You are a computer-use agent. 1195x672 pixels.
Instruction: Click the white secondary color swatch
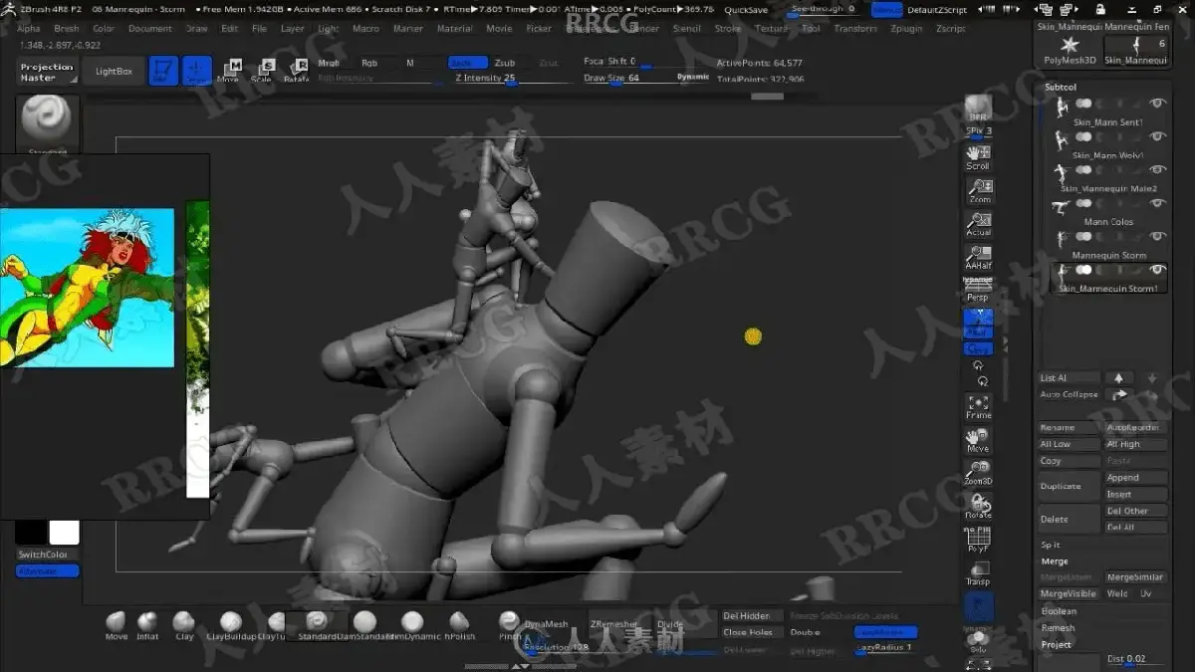64,533
